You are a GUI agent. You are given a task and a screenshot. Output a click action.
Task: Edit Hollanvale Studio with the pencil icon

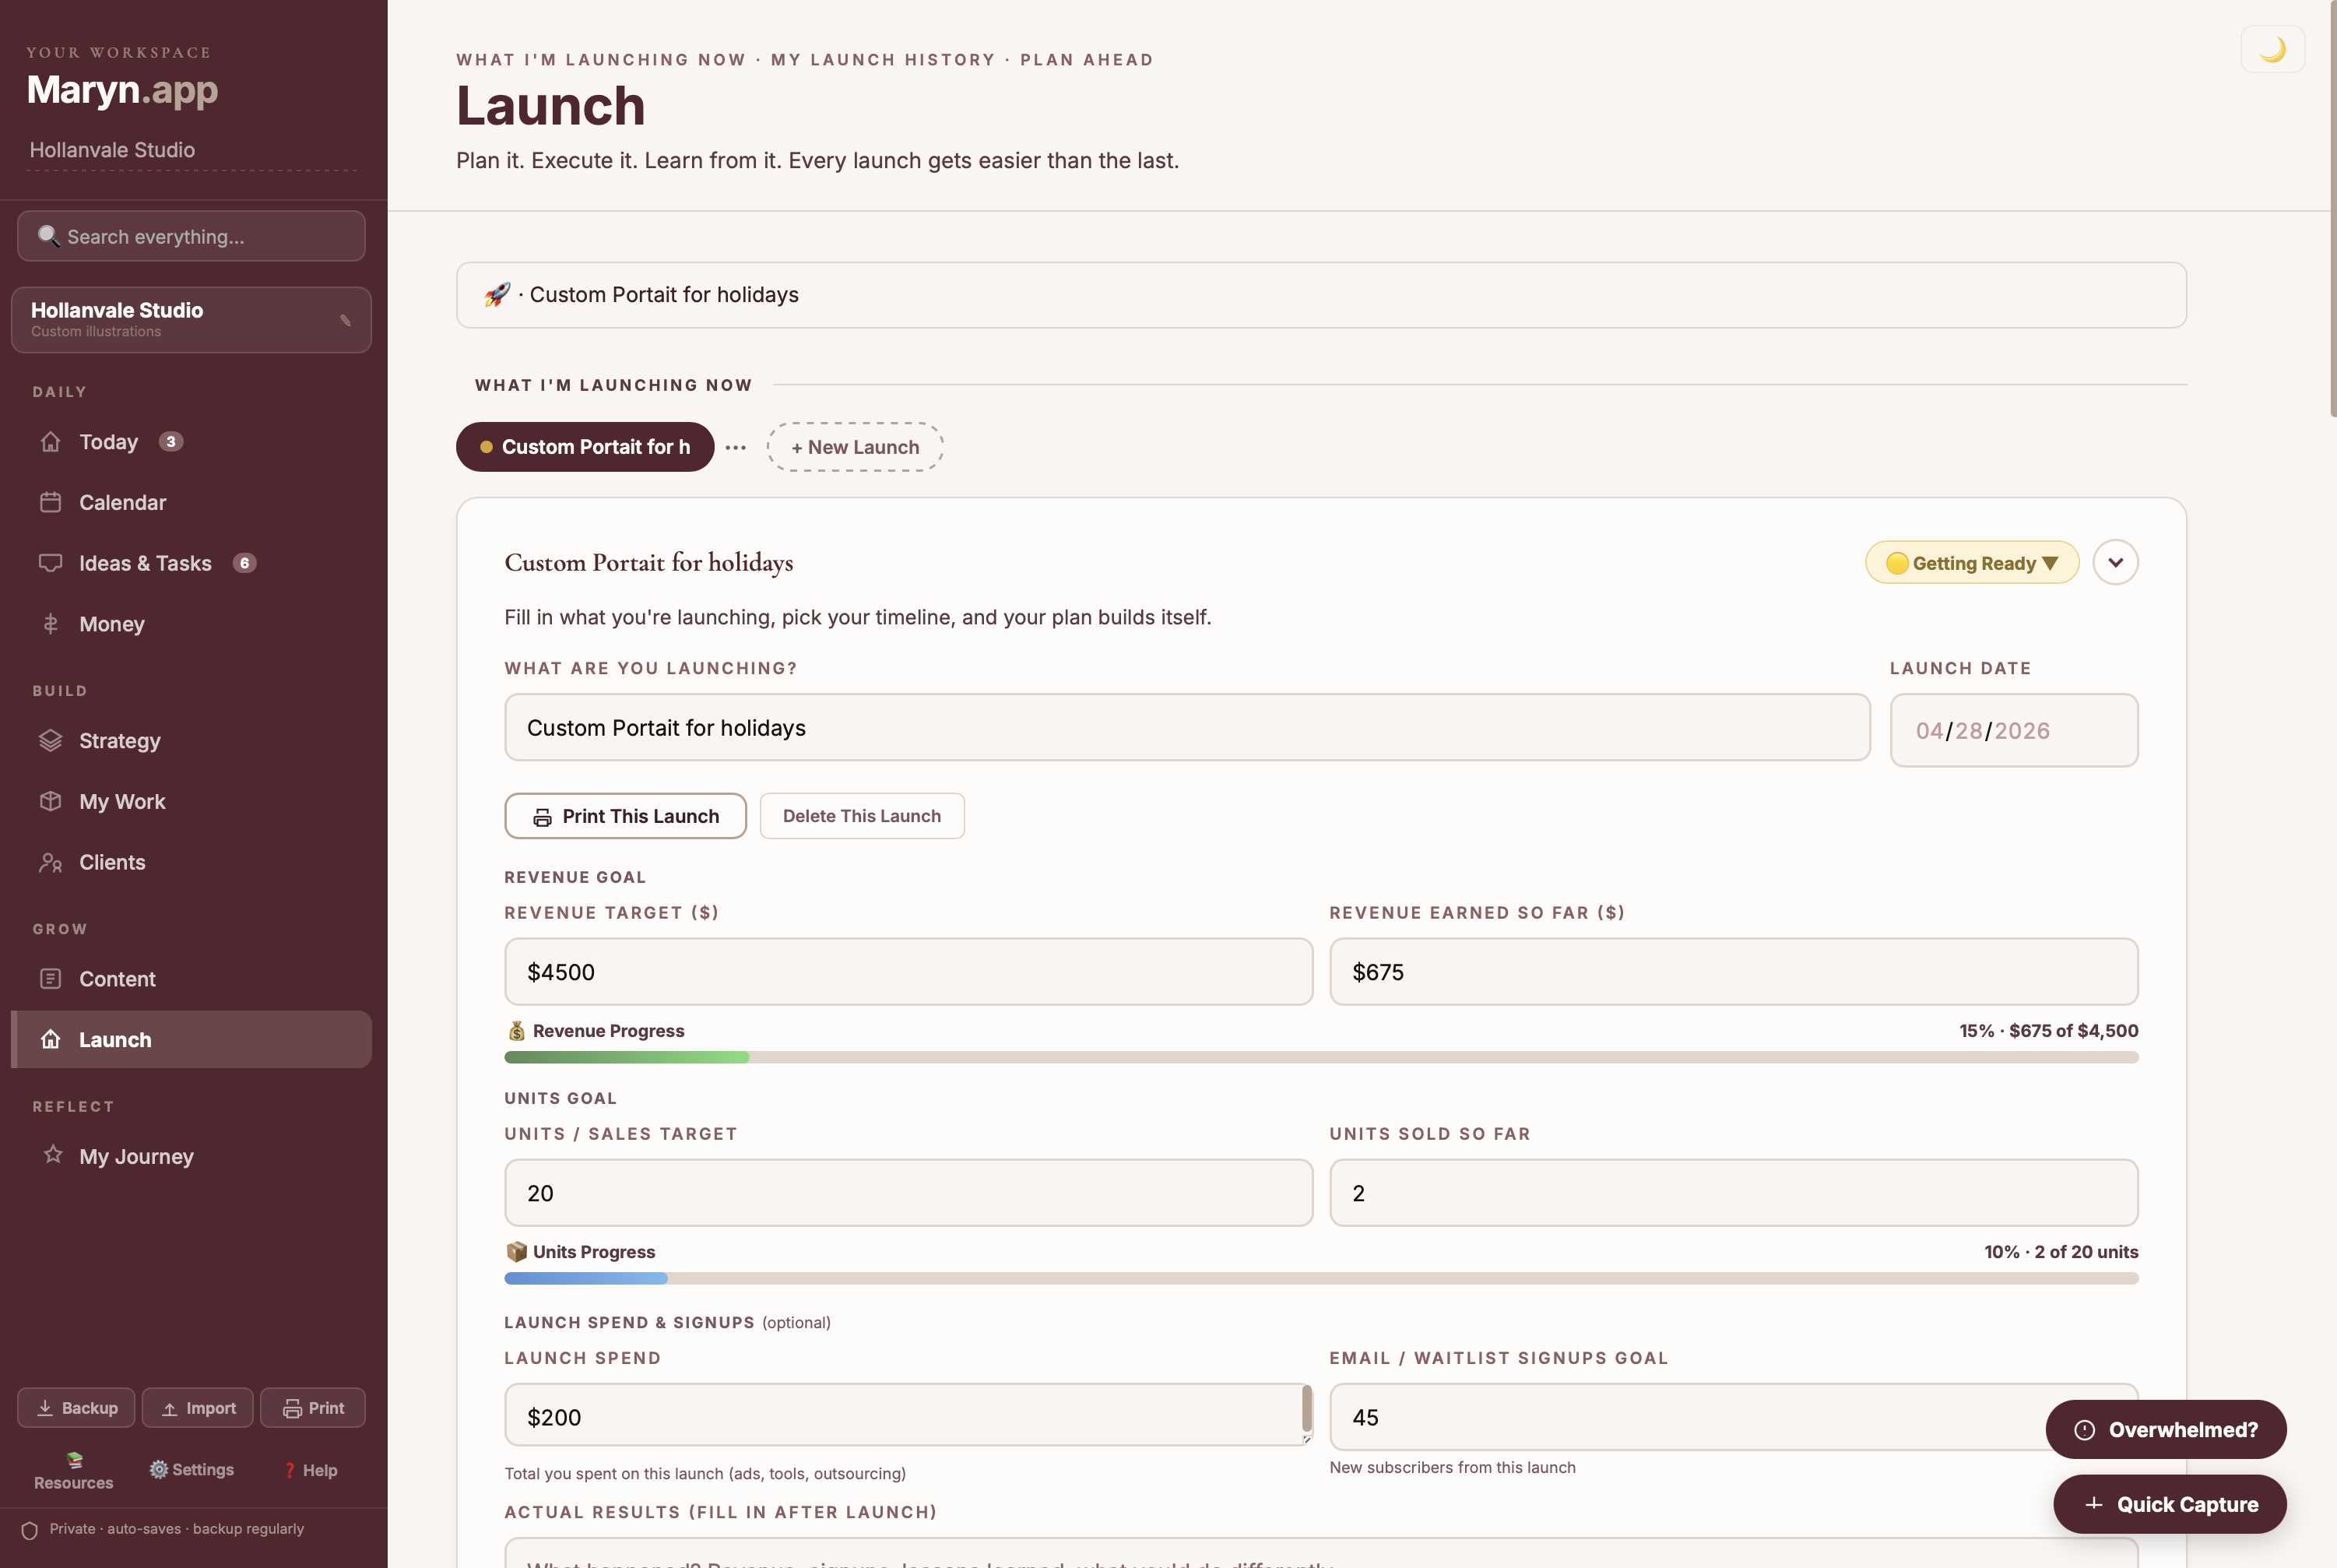pos(345,320)
